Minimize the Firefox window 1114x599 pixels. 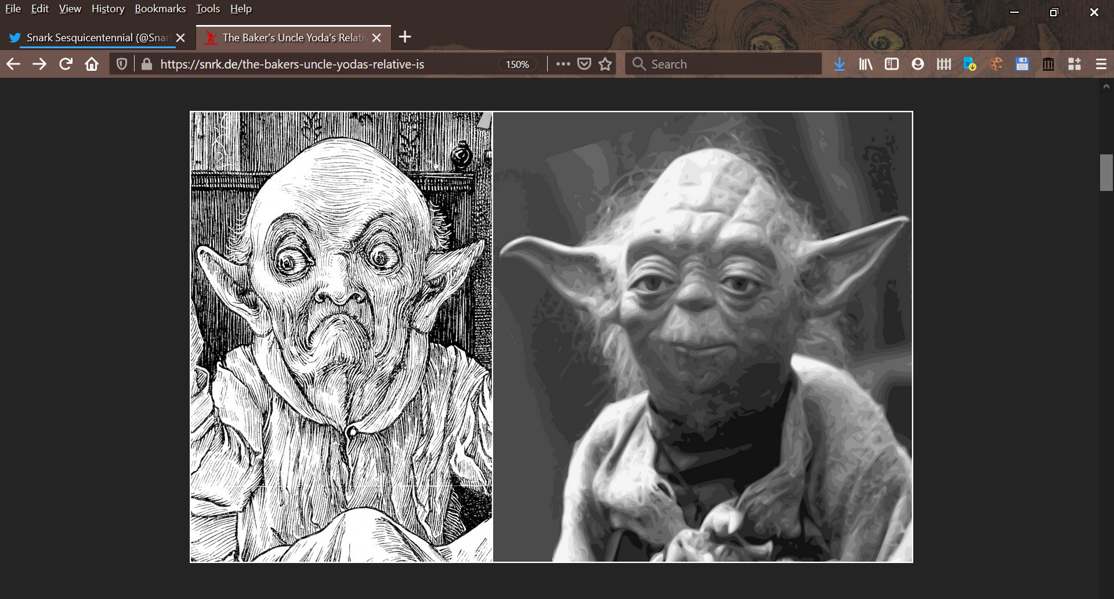[x=1015, y=12]
